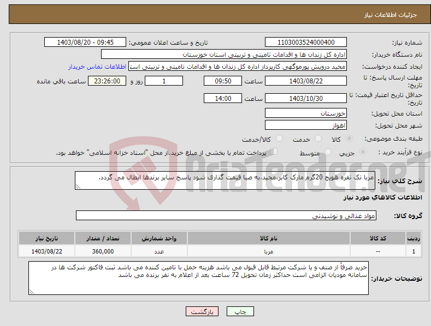Click the تاریخ نیاز column header

coord(46,238)
